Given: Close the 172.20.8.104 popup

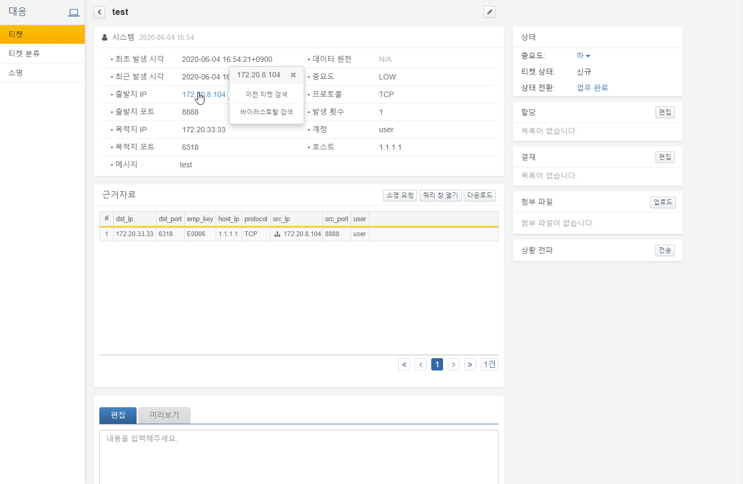Looking at the screenshot, I should pos(293,75).
